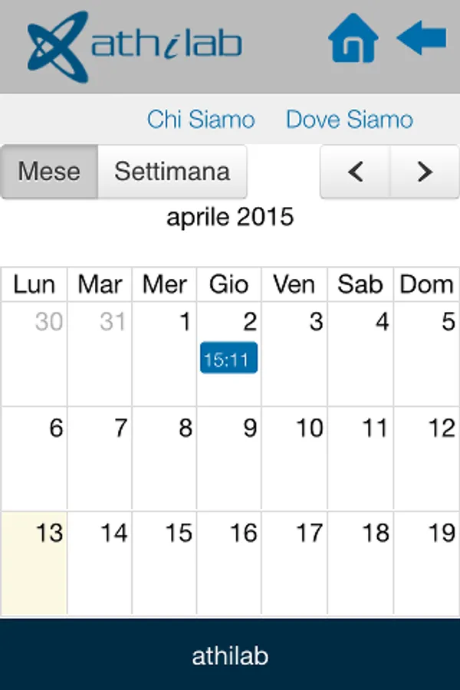This screenshot has height=690, width=460.
Task: Tap the home icon in header
Action: (x=353, y=38)
